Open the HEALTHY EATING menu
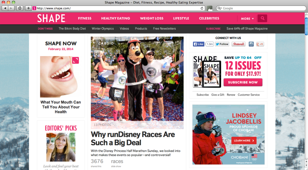This screenshot has height=170, width=308. tap(115, 18)
